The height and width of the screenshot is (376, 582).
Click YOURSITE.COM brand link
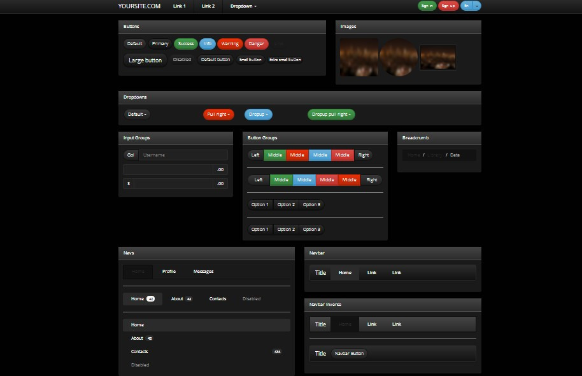pyautogui.click(x=139, y=6)
